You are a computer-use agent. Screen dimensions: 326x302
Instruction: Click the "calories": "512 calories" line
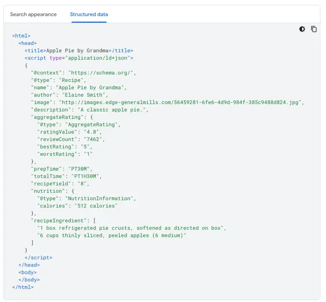click(x=77, y=206)
